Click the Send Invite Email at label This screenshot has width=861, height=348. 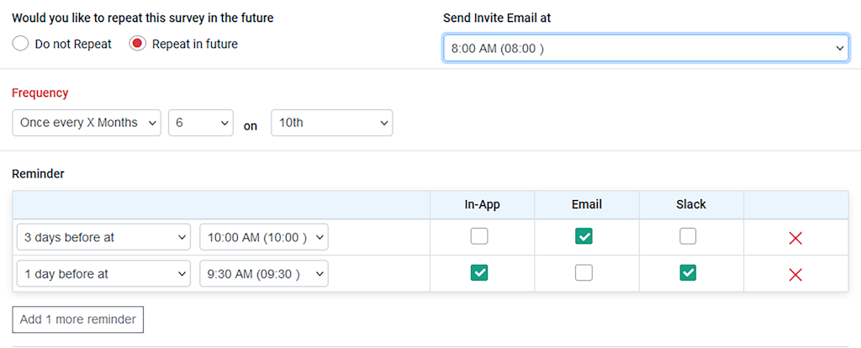(x=497, y=18)
